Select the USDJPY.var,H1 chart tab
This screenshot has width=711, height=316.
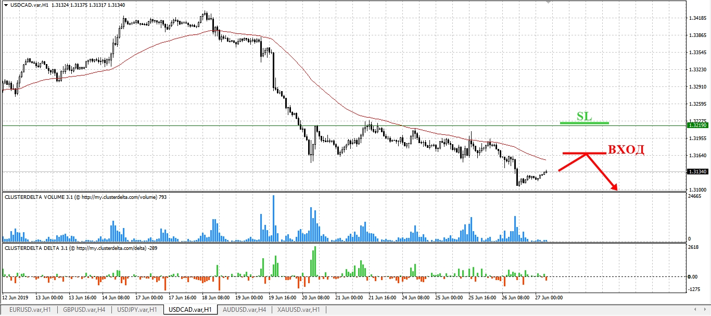point(137,310)
